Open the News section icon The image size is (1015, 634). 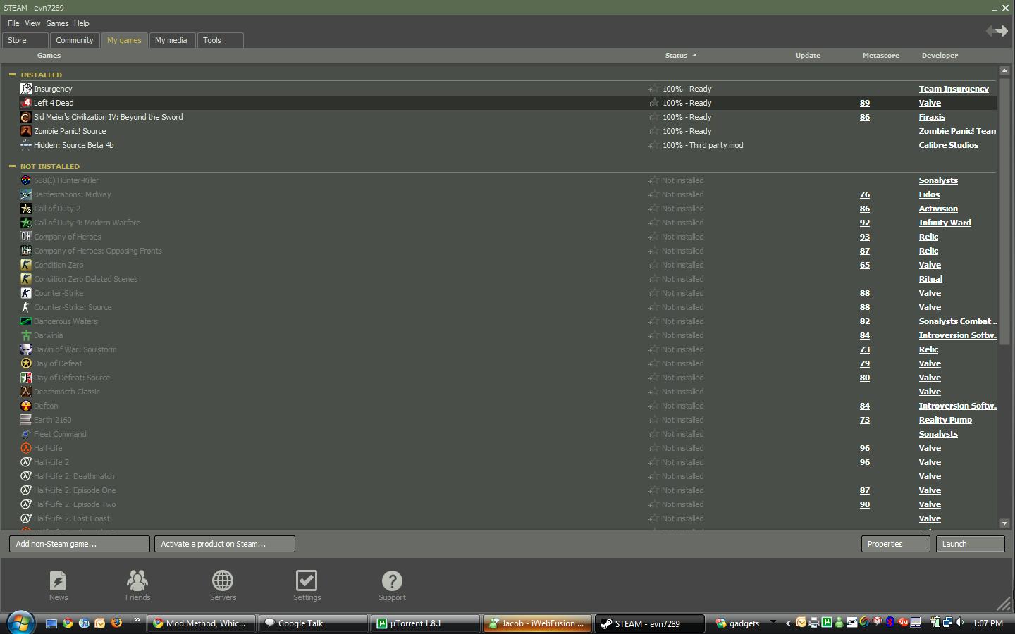(x=58, y=581)
